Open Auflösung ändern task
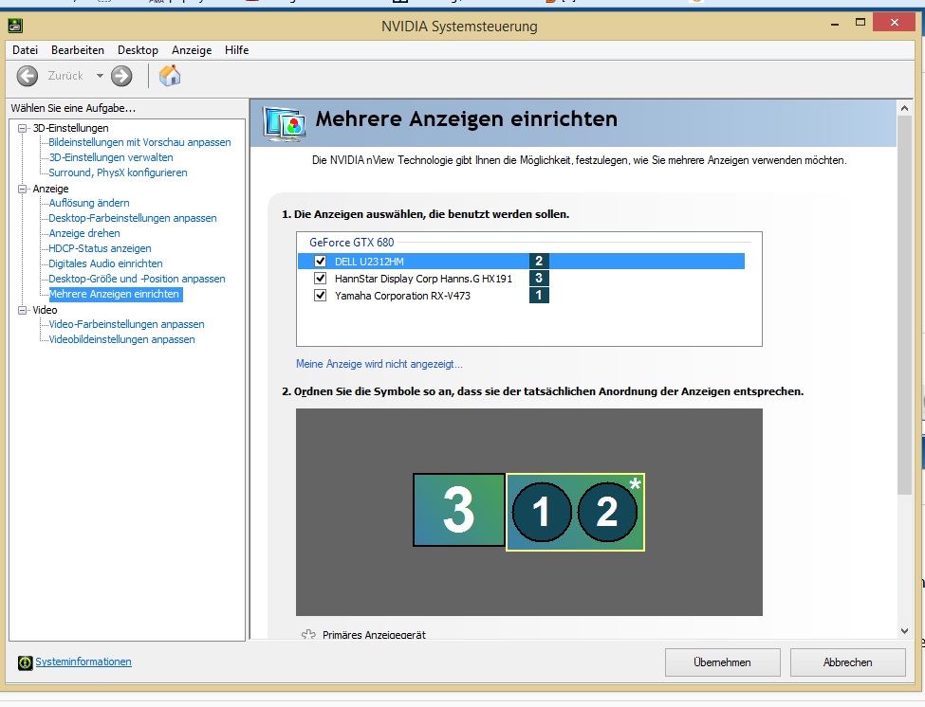The image size is (925, 707). [89, 203]
